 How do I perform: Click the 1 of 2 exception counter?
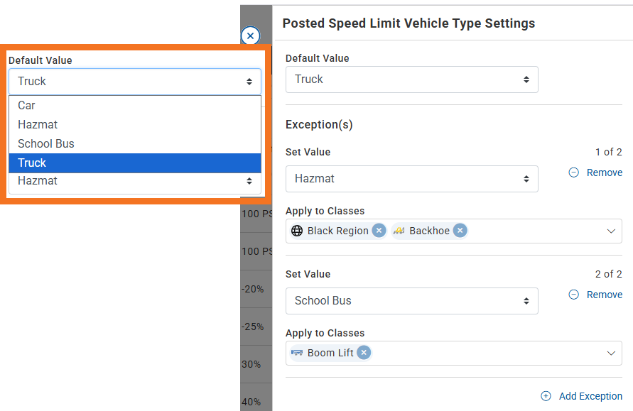(608, 152)
